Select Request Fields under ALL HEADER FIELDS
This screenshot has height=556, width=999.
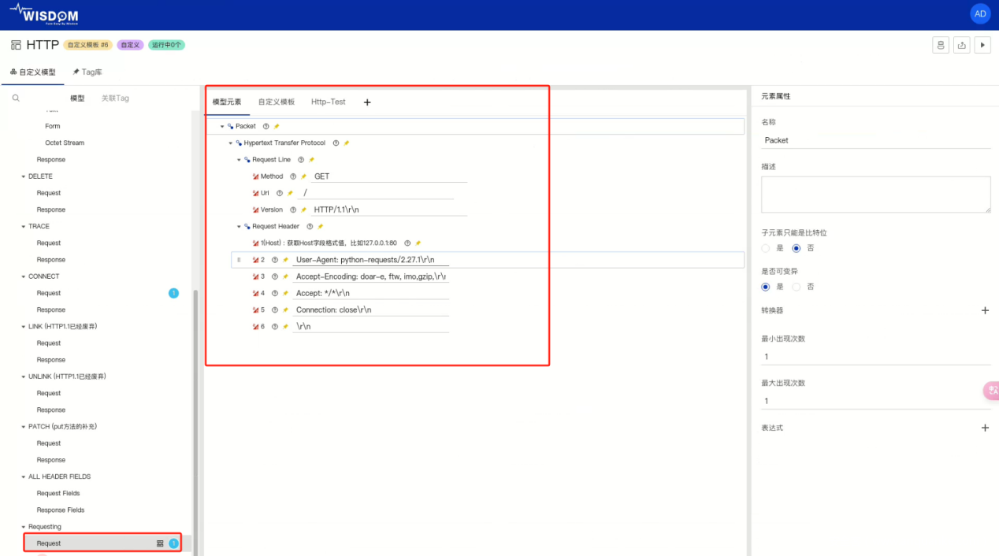(58, 493)
